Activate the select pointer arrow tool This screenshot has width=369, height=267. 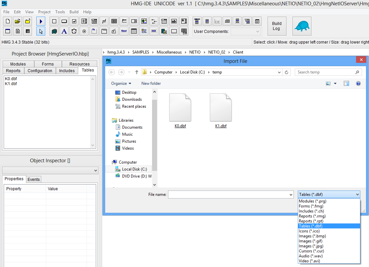pos(41,31)
